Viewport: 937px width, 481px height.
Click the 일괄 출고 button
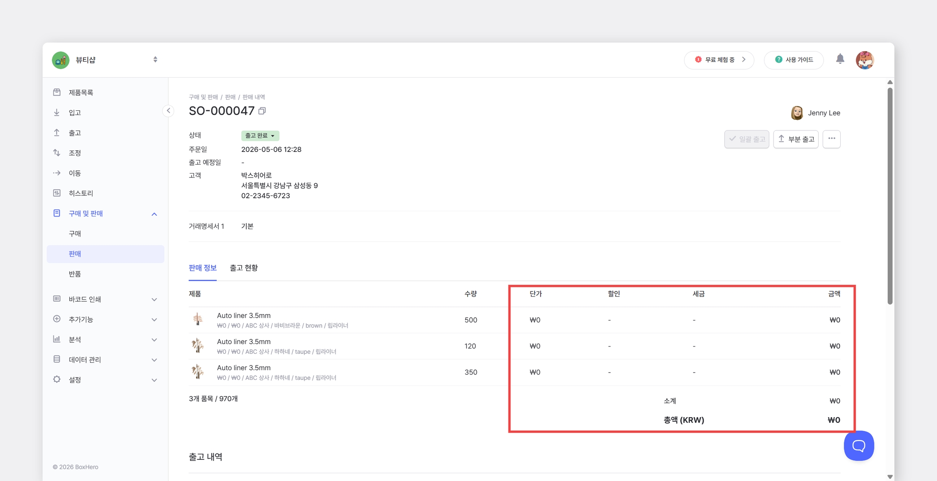point(747,139)
